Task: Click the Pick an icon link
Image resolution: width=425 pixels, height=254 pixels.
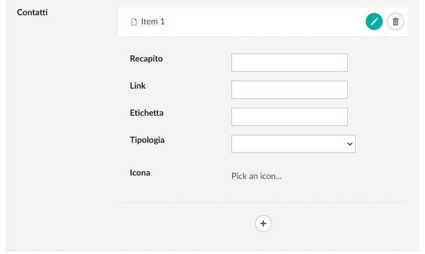Action: pos(256,176)
